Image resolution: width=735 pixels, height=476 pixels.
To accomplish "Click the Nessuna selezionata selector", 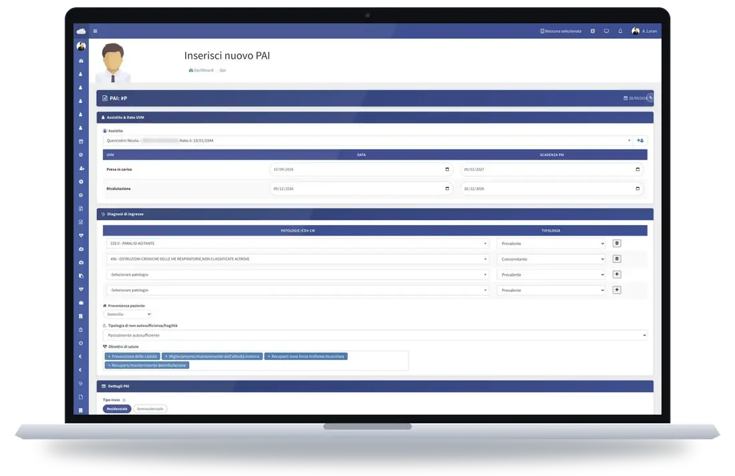I will pos(561,31).
